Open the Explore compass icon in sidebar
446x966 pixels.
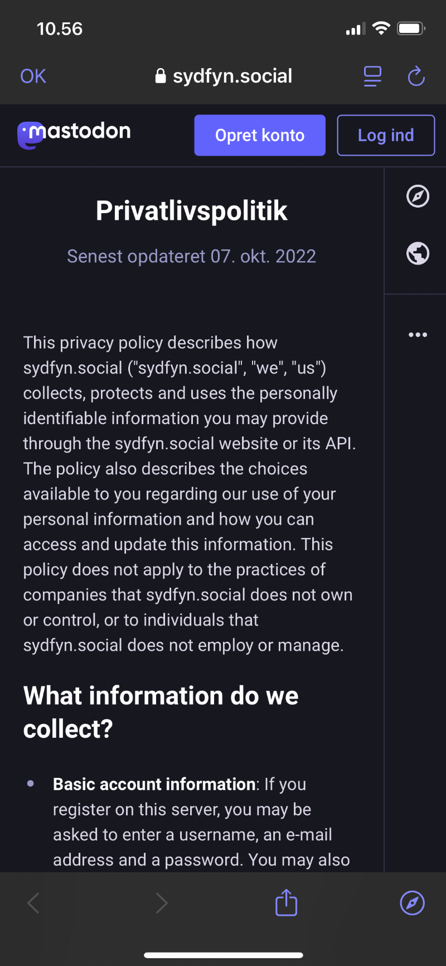pyautogui.click(x=418, y=196)
